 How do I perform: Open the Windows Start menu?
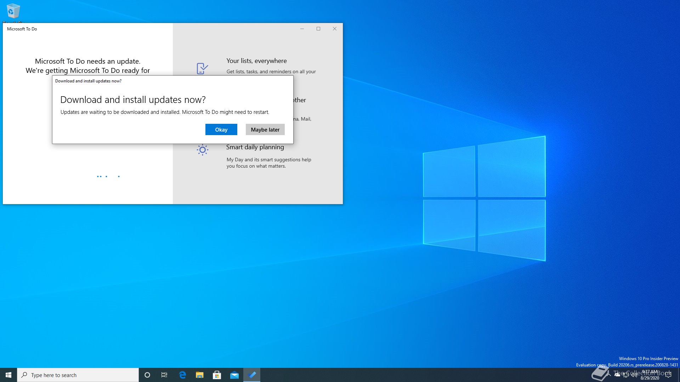(8, 375)
